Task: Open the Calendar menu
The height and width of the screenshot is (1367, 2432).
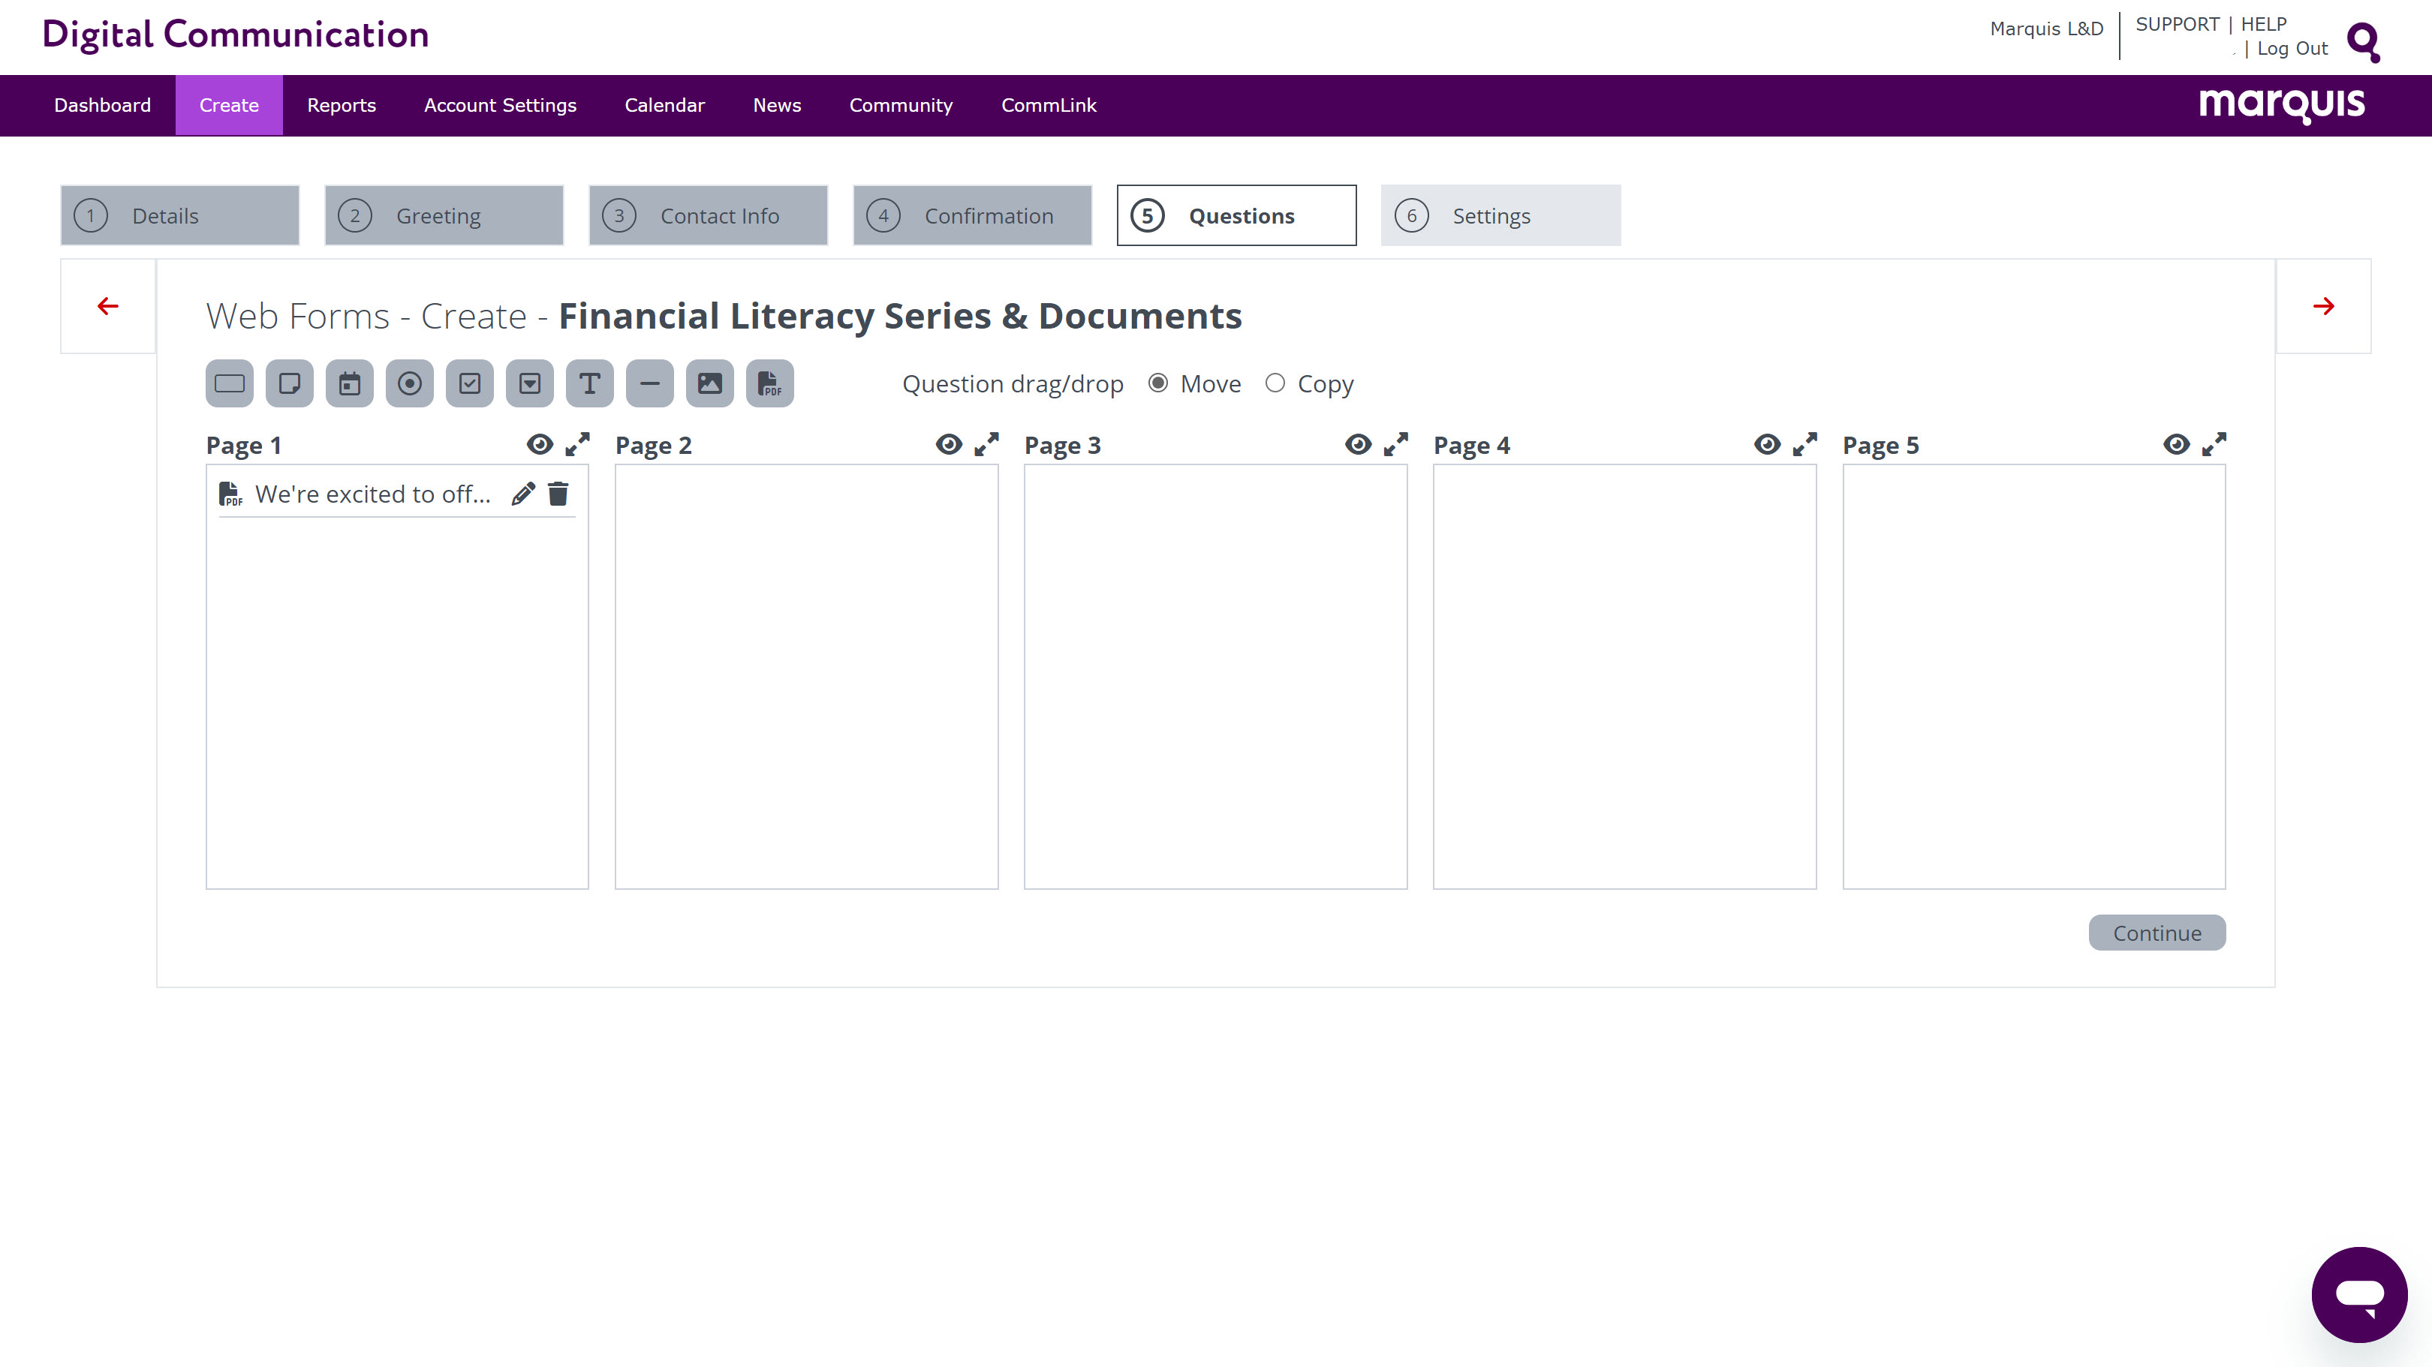Action: click(x=664, y=106)
